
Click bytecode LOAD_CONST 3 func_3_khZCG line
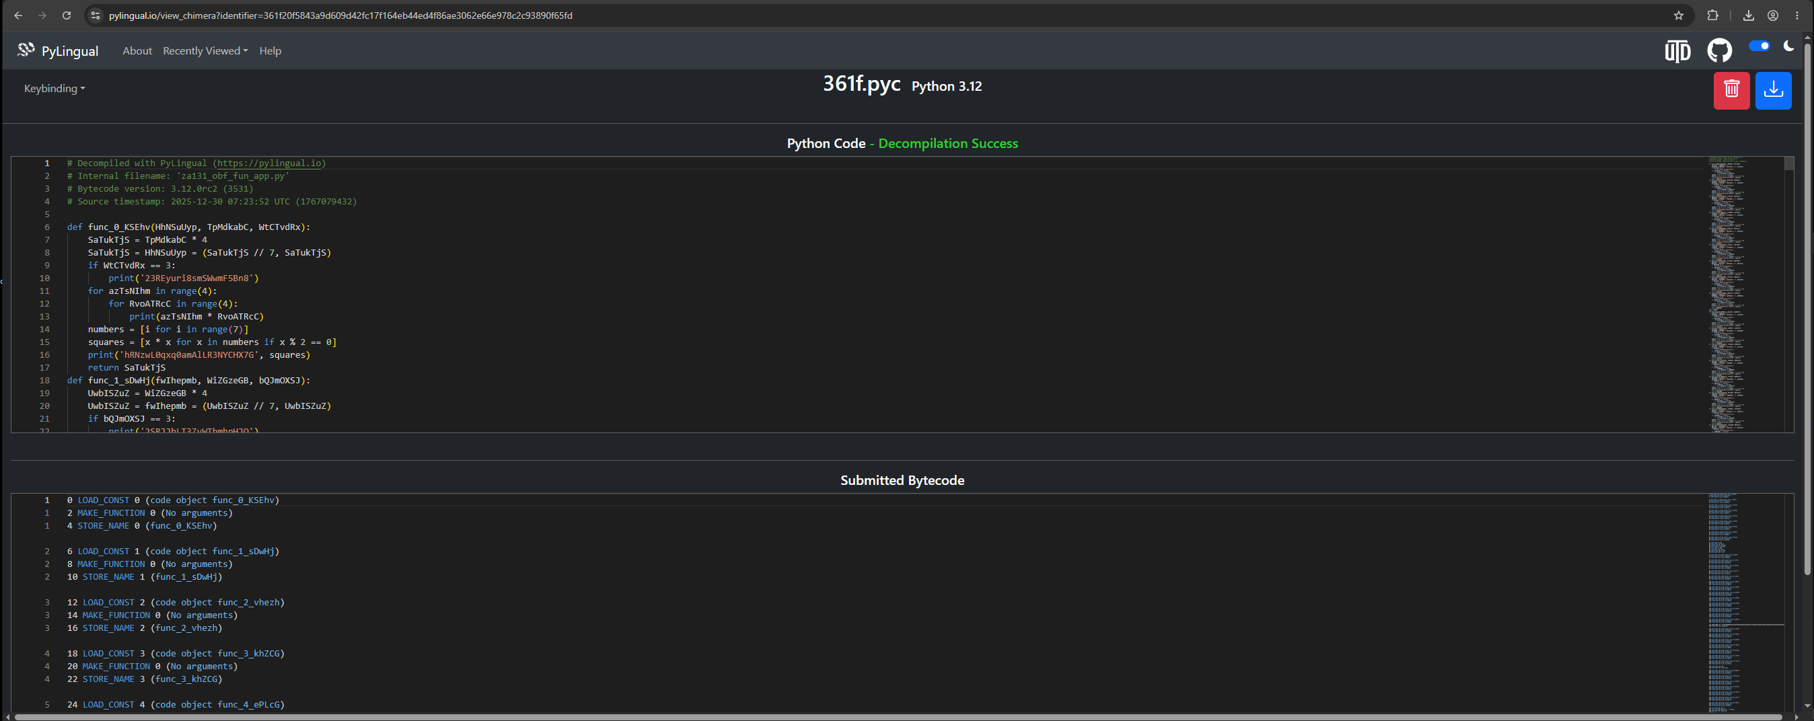coord(176,654)
